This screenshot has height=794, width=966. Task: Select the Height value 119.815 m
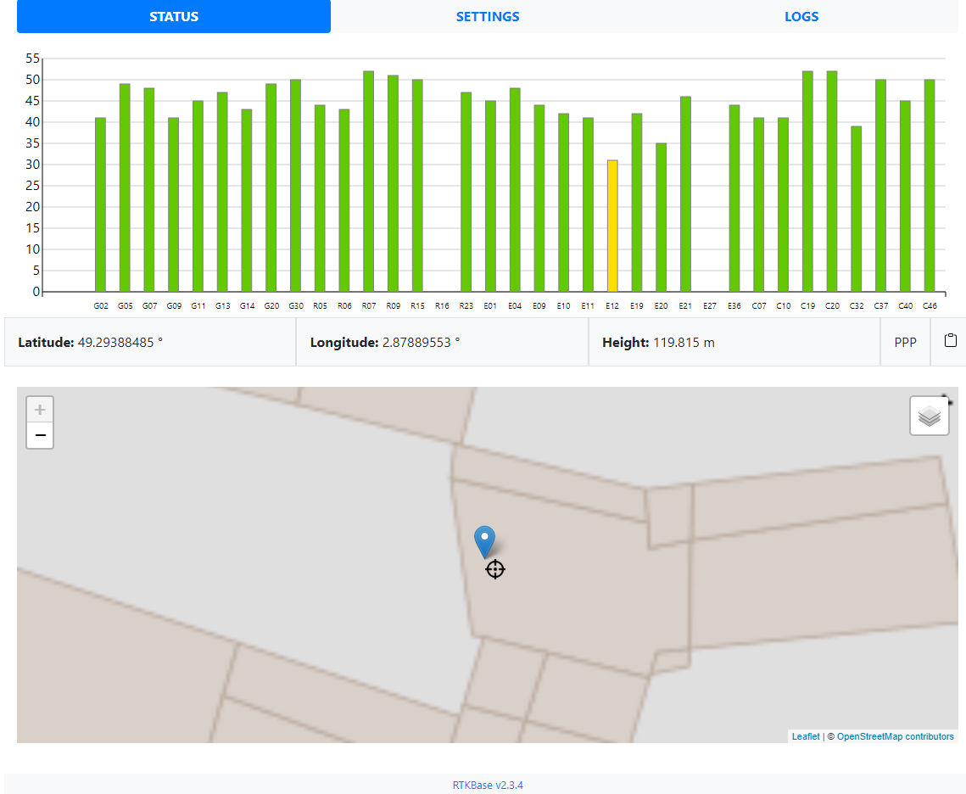tap(684, 343)
